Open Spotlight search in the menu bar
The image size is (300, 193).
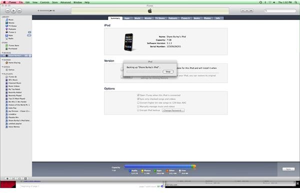tap(295, 2)
